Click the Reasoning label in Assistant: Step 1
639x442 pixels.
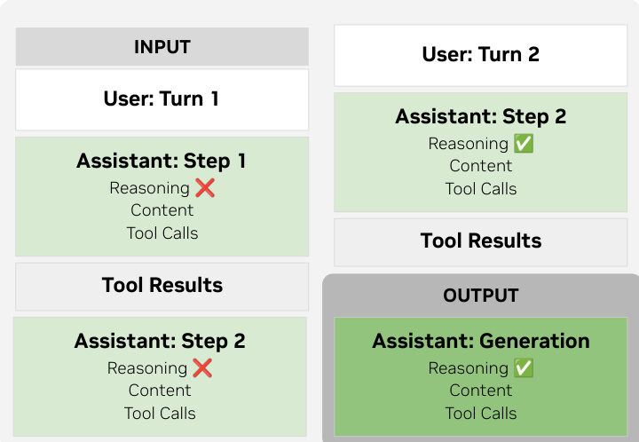[x=149, y=188]
